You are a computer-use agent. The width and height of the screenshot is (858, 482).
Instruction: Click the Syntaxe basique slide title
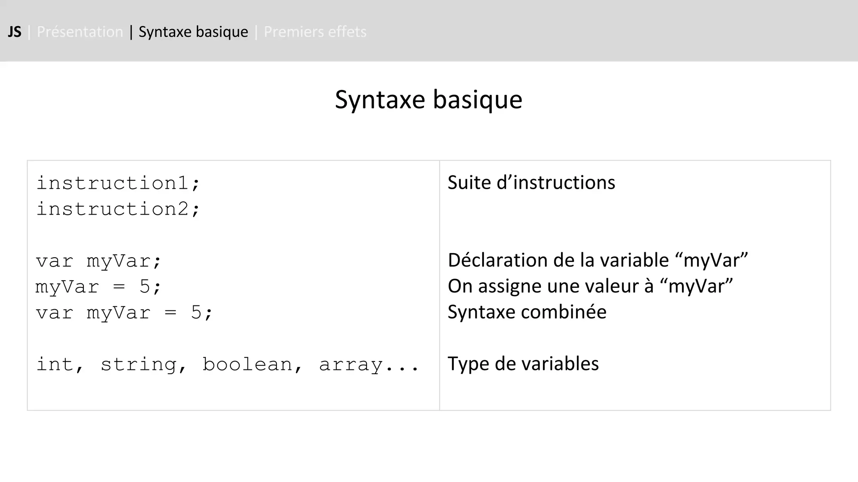click(429, 100)
